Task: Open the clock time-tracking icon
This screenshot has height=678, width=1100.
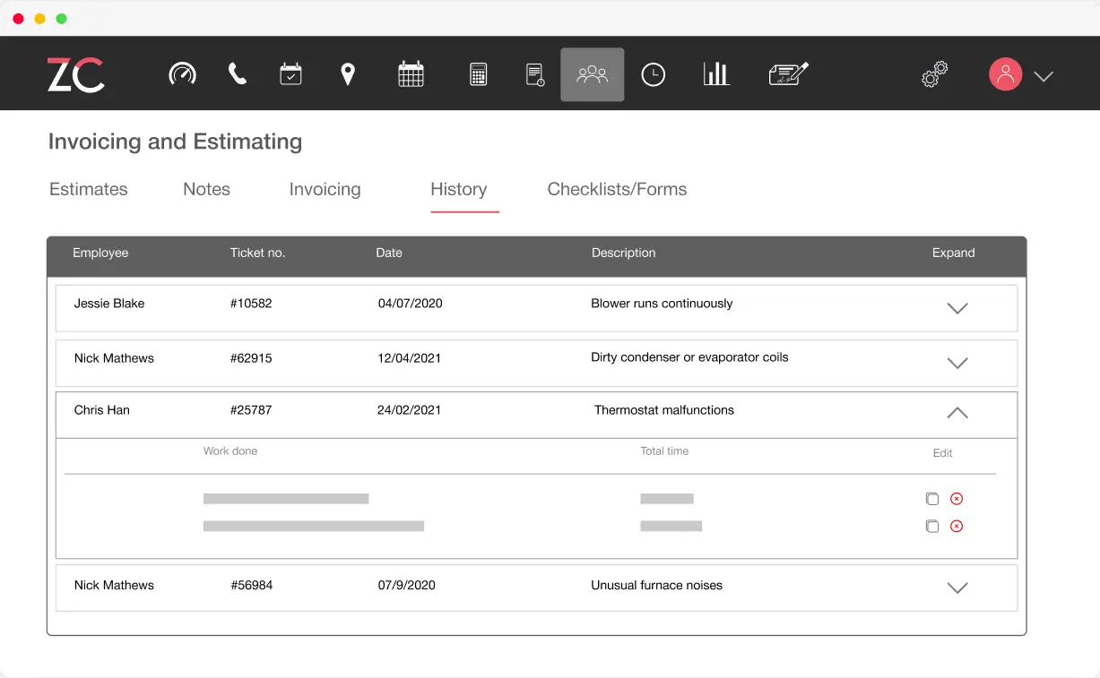Action: [x=654, y=74]
